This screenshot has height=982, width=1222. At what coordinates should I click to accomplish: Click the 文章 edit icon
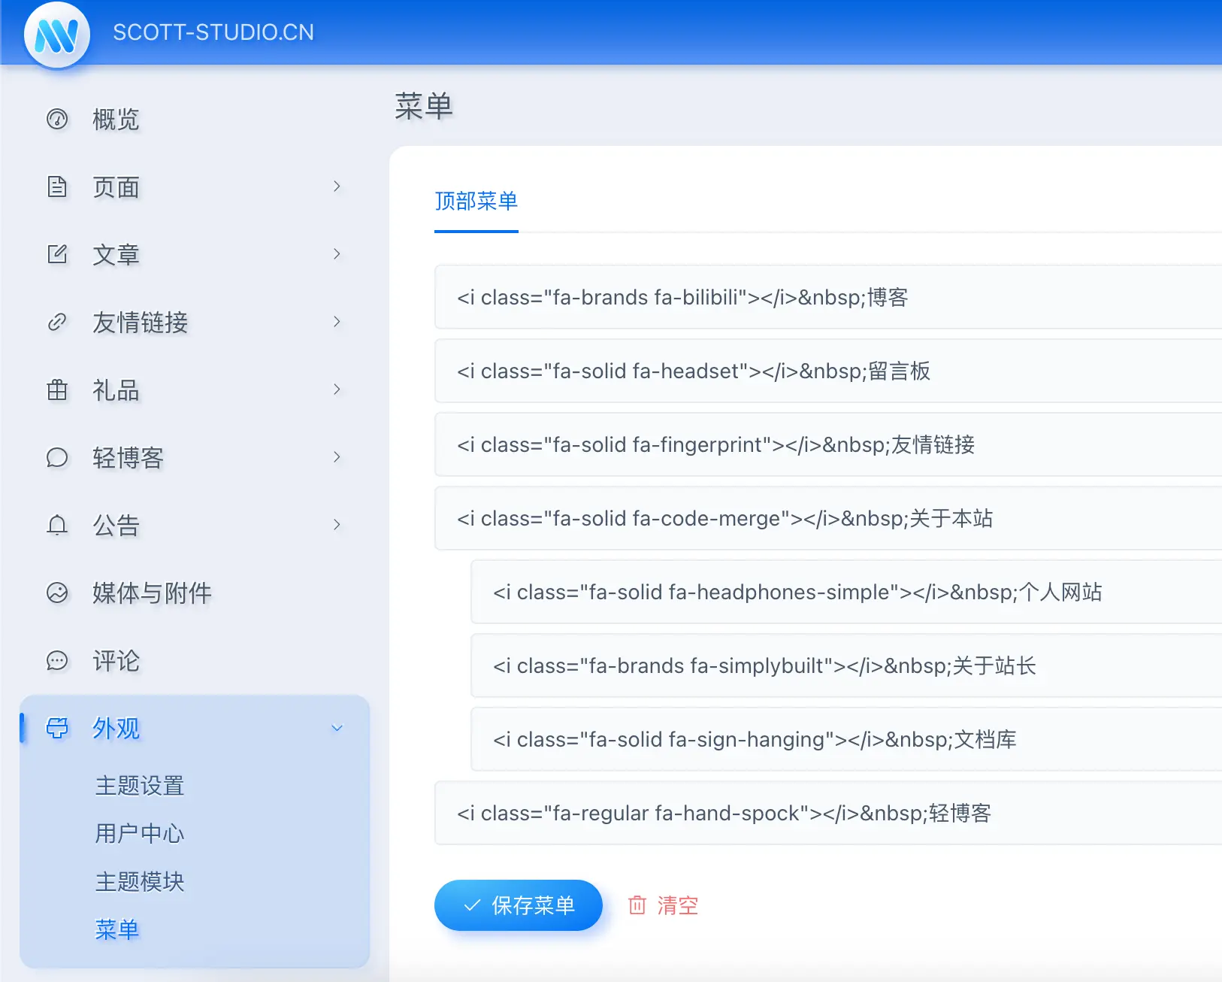[57, 254]
